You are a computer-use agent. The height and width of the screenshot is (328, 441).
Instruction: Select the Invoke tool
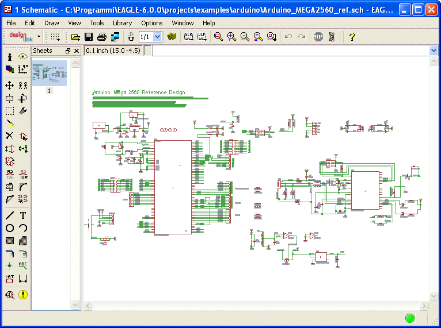click(x=23, y=199)
